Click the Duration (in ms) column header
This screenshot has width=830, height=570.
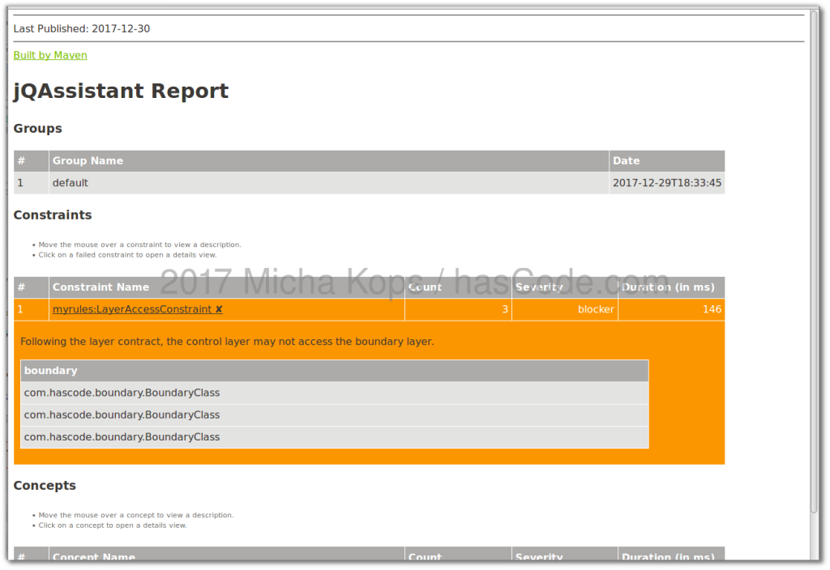(670, 287)
